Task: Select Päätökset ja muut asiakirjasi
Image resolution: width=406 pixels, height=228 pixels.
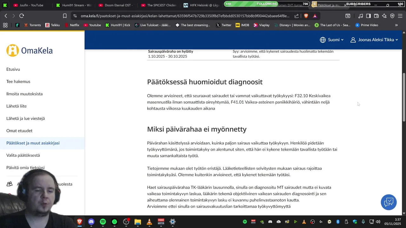Action: pyautogui.click(x=42, y=143)
